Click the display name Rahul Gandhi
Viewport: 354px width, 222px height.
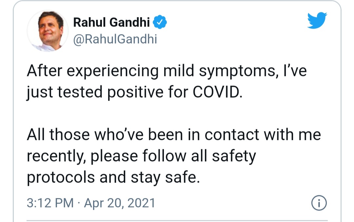111,22
